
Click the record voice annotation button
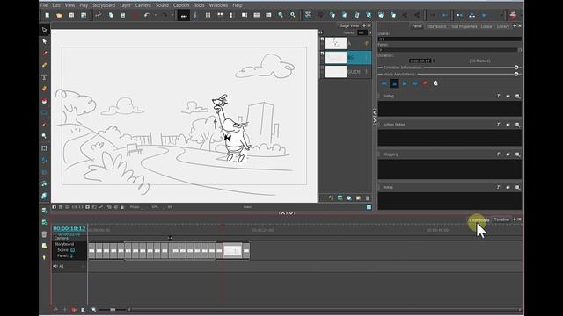[x=425, y=83]
